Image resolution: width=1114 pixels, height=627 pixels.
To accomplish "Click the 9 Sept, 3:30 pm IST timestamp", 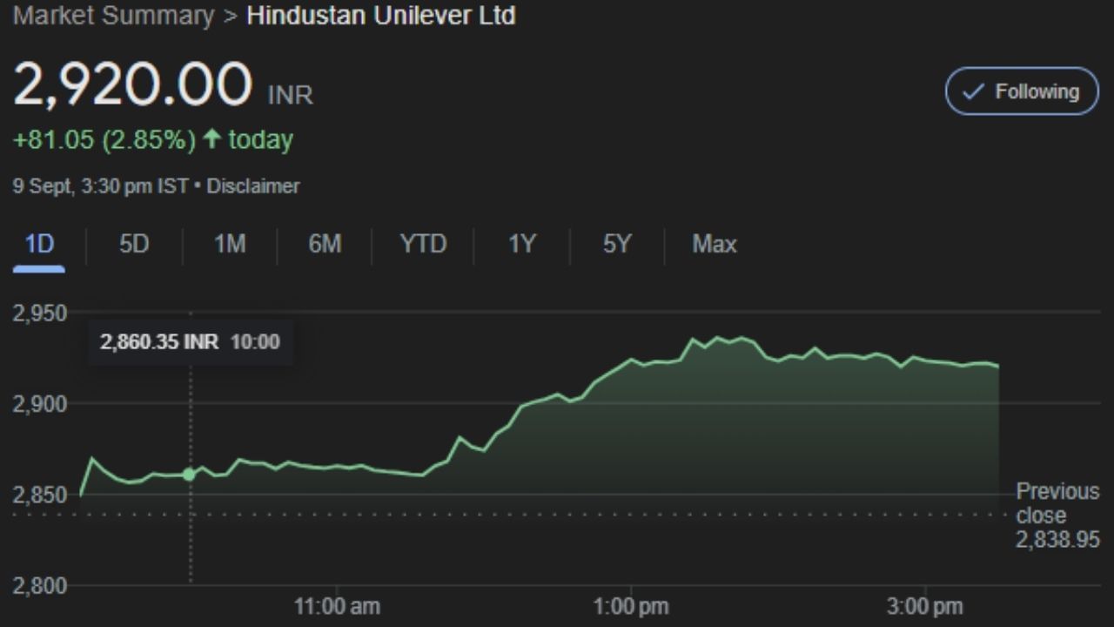I will point(100,186).
